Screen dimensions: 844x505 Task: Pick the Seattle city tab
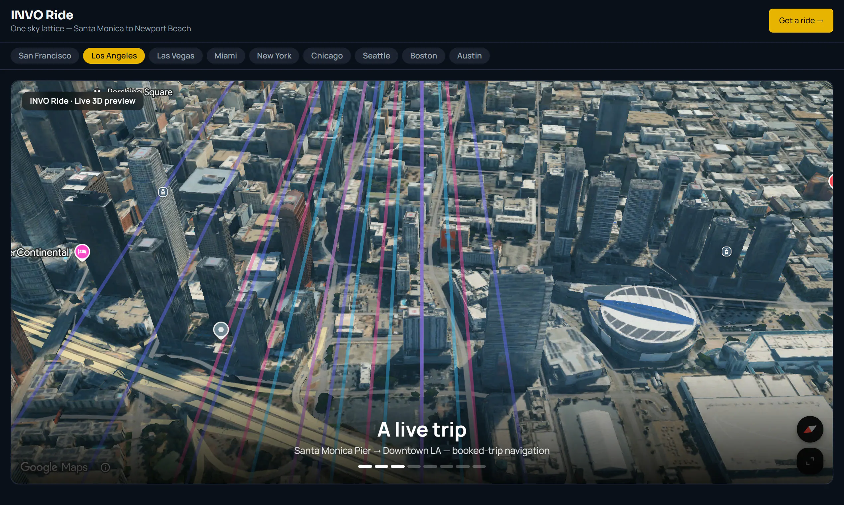pyautogui.click(x=376, y=56)
